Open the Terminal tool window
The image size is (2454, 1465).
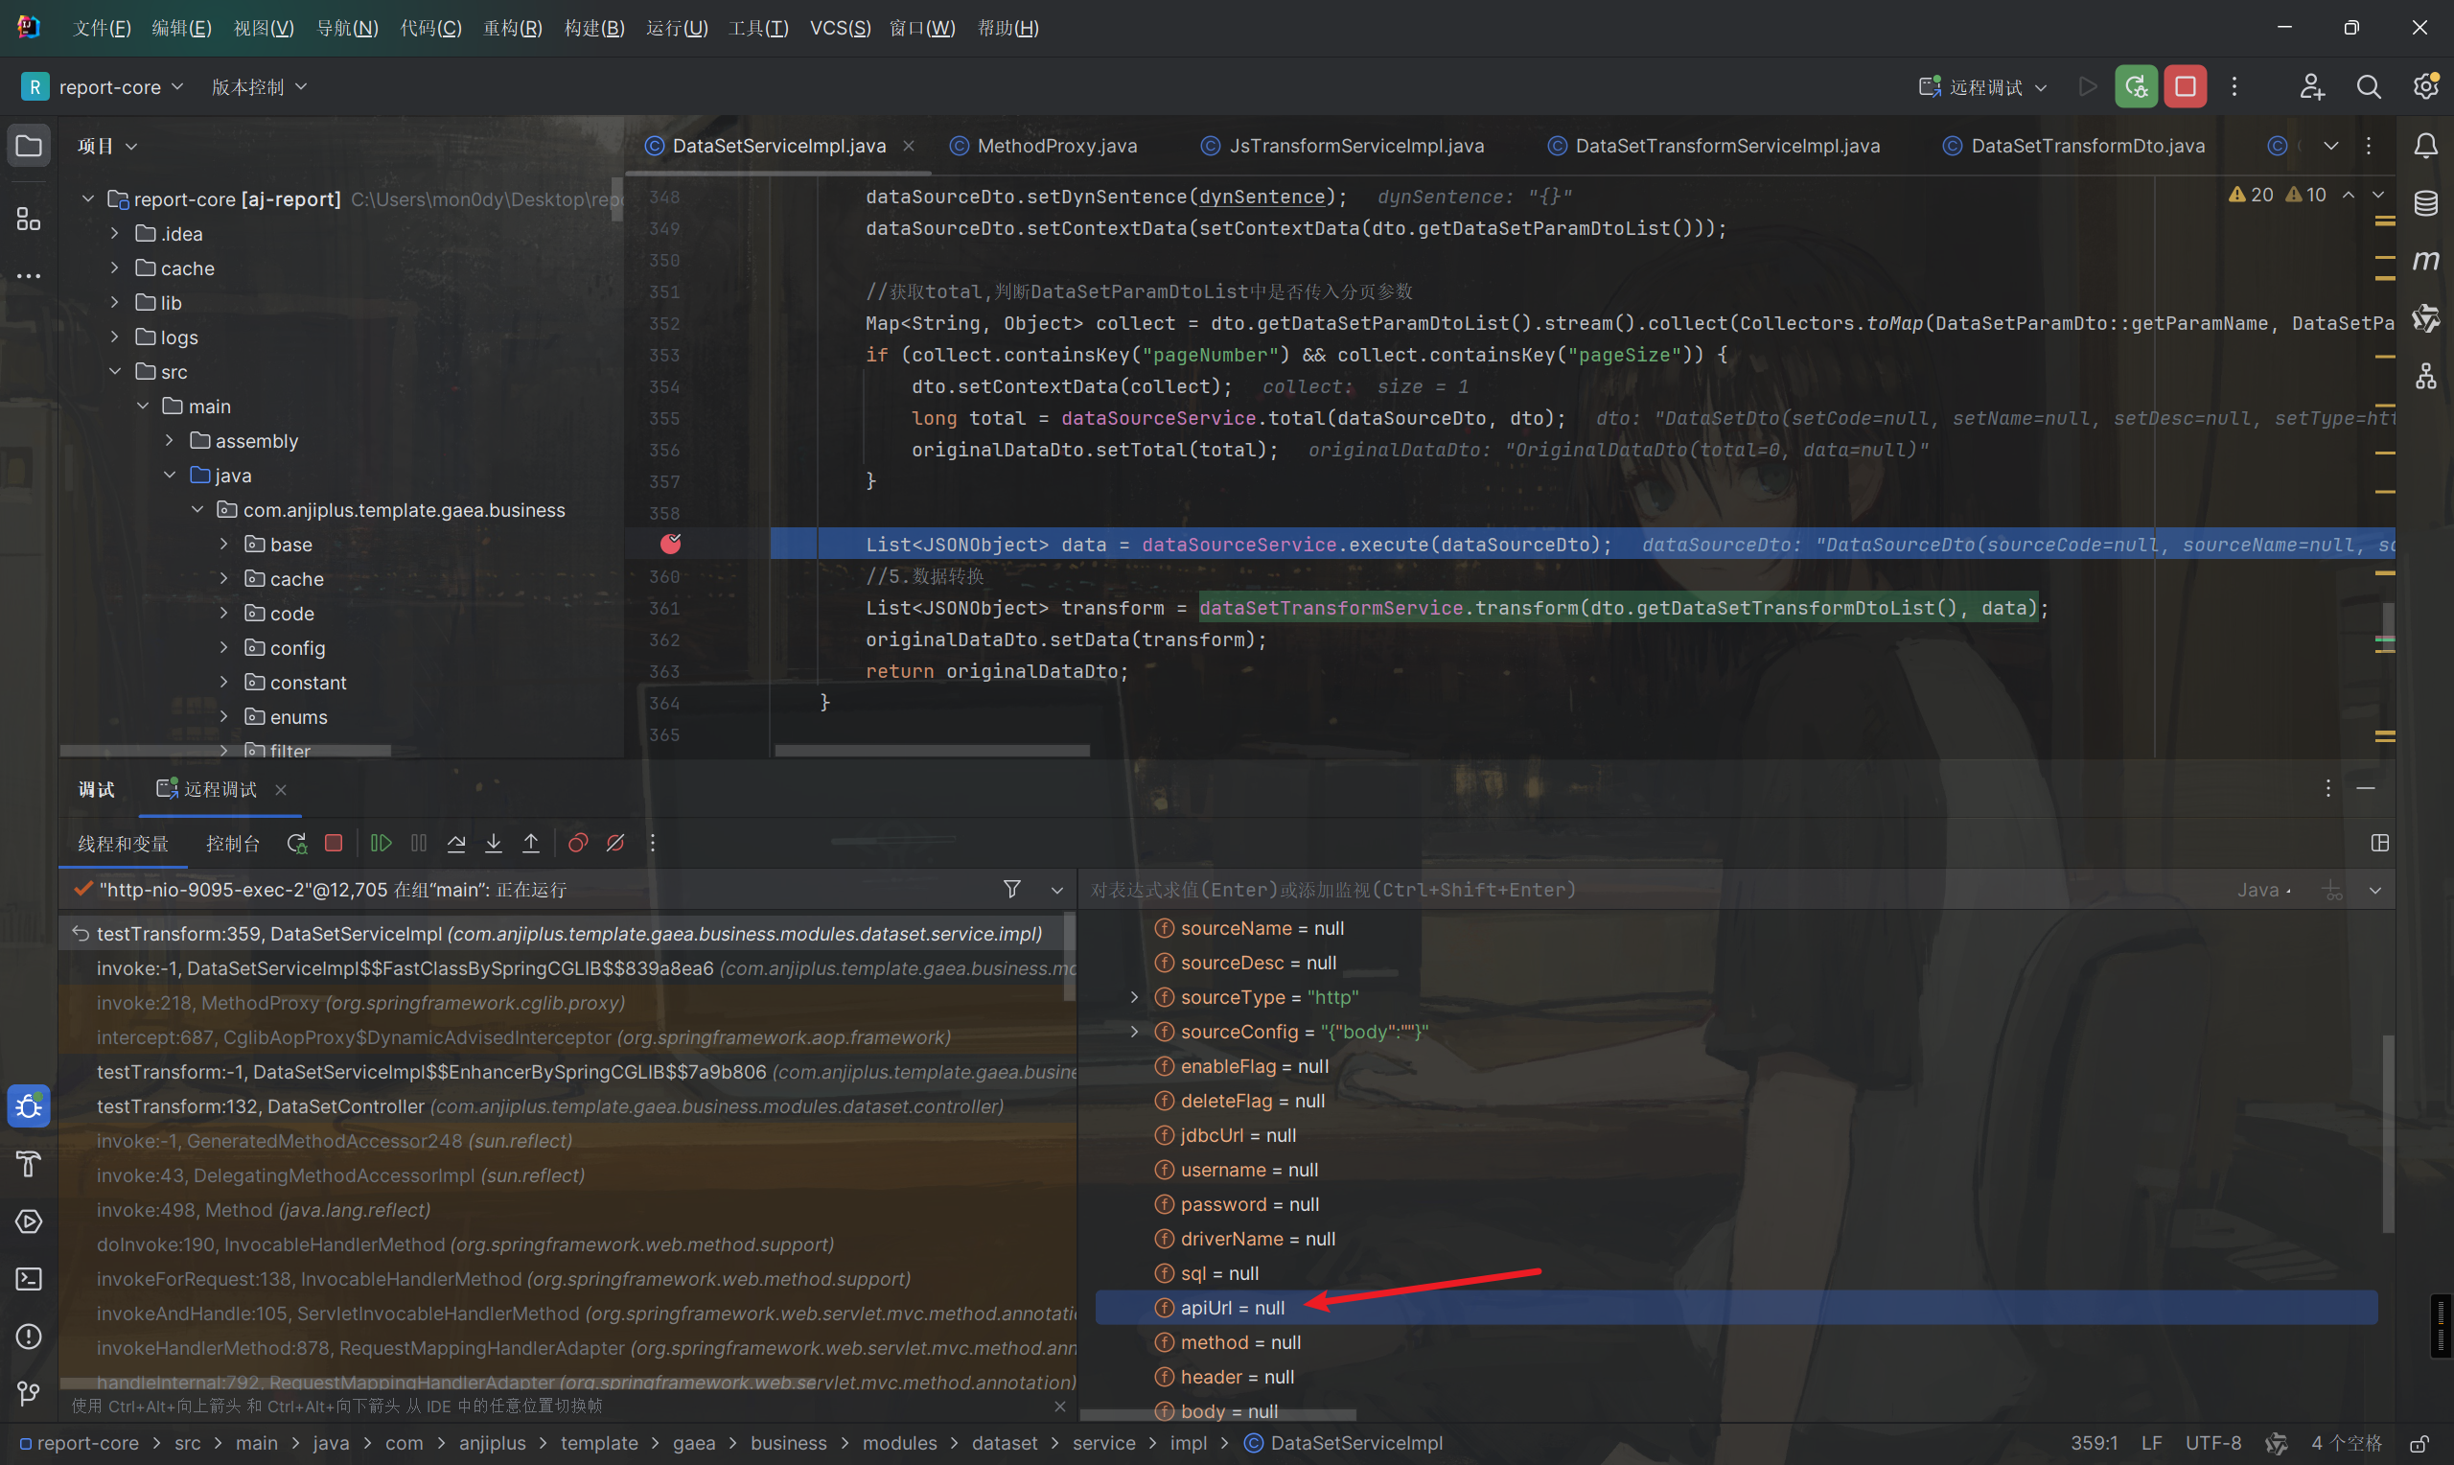click(x=29, y=1278)
